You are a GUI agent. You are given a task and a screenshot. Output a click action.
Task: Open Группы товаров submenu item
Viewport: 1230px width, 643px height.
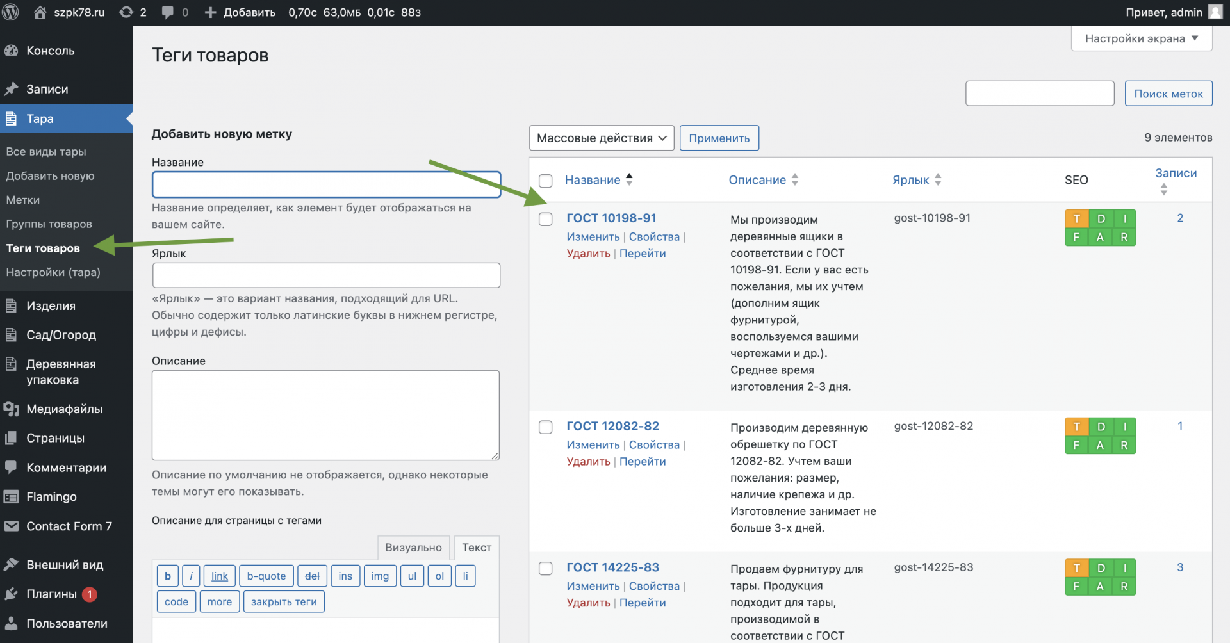pos(49,224)
